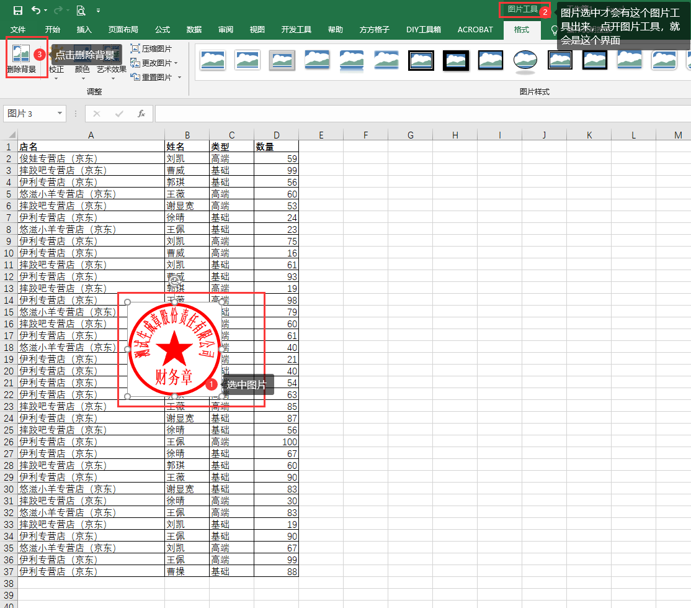This screenshot has width=691, height=608.
Task: Click cell 俊娃专营店（京东） in row 2
Action: coord(91,158)
